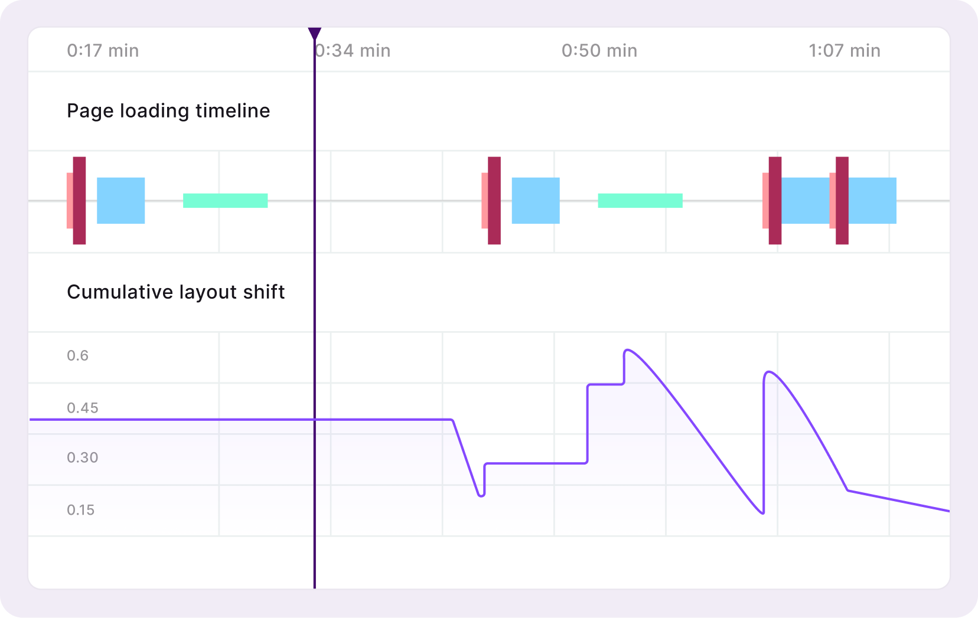Select the leftmost dark red timeline bar
This screenshot has height=618, width=978.
pyautogui.click(x=80, y=201)
